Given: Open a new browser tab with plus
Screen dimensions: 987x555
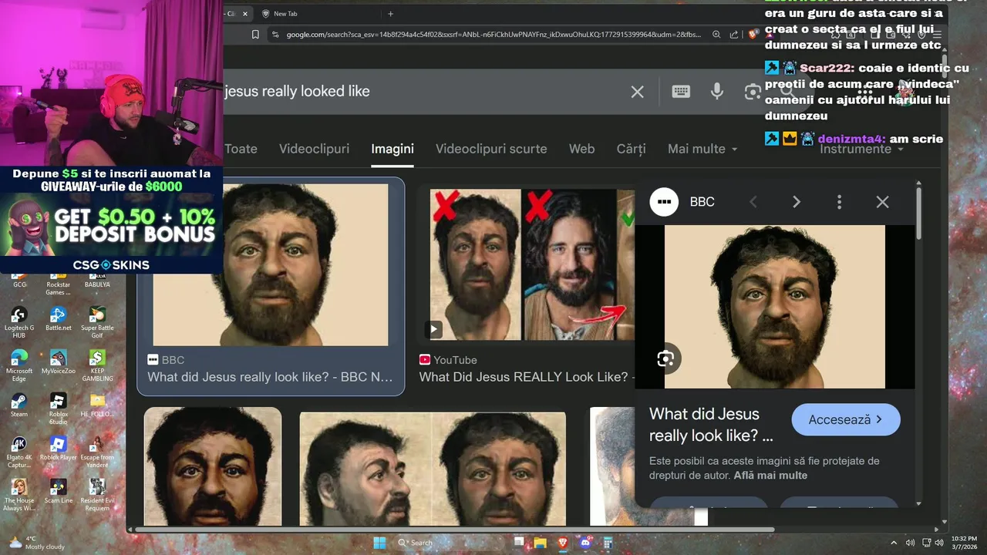Looking at the screenshot, I should click(390, 14).
